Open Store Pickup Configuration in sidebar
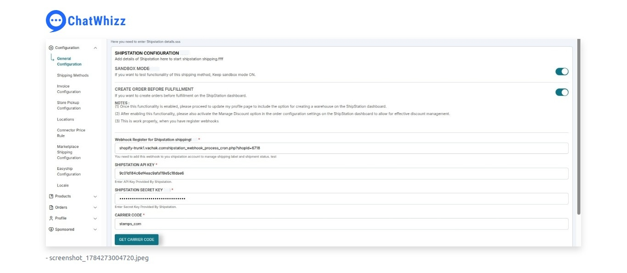This screenshot has width=627, height=273. 69,105
